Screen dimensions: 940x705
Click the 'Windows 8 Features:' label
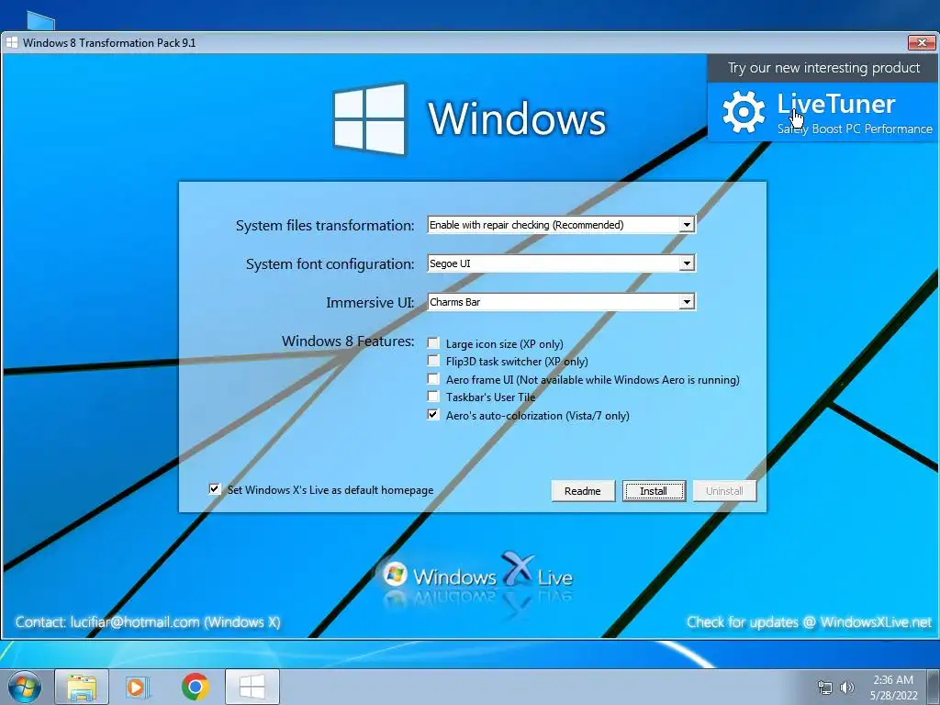coord(348,341)
